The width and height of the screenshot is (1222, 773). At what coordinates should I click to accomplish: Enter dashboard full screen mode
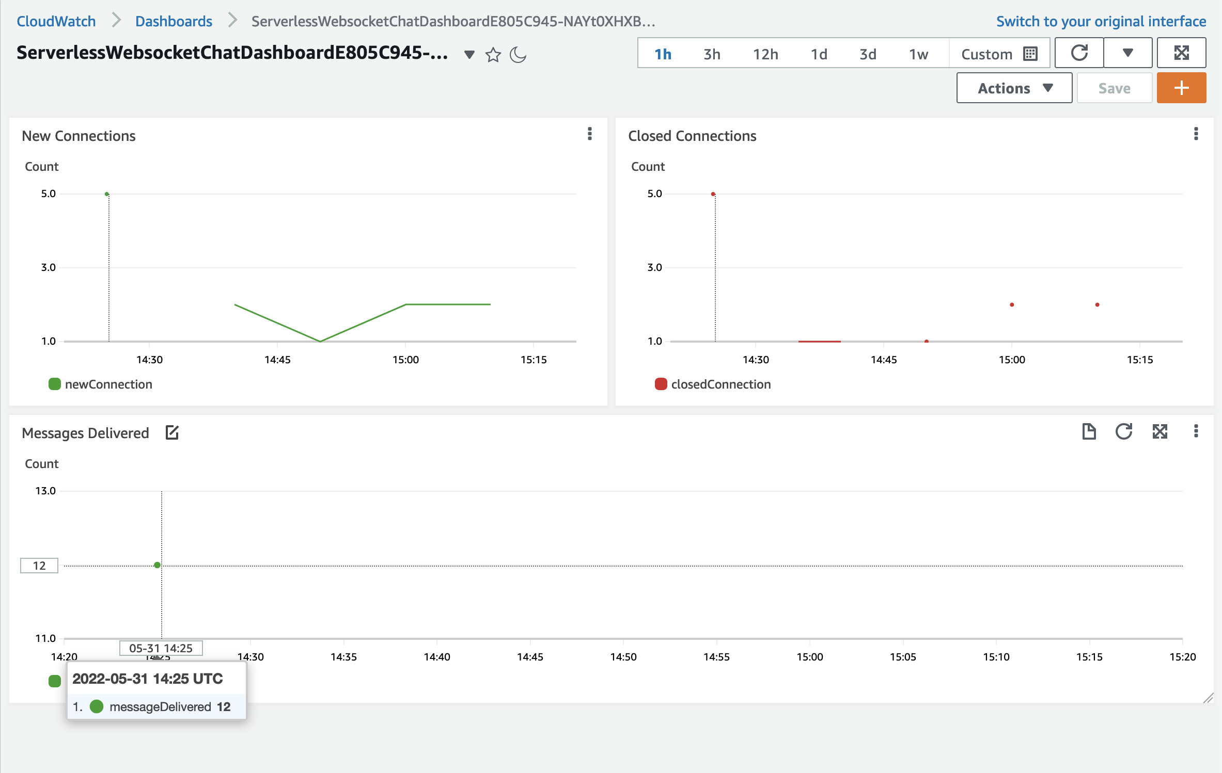(1181, 53)
